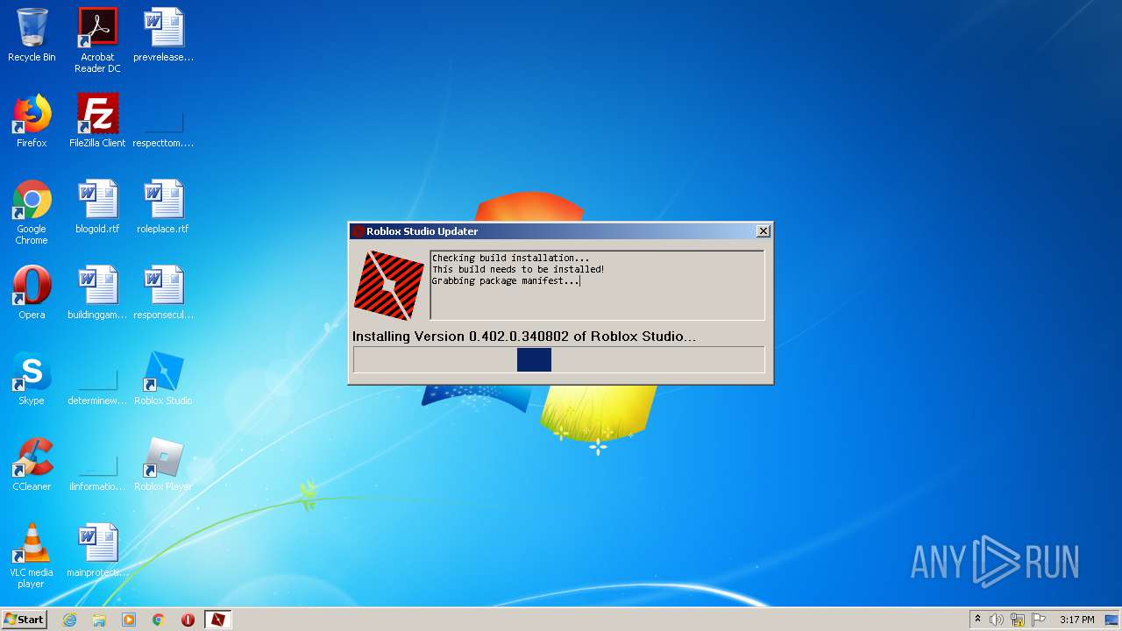Open the buildinggam document icon

pos(97,293)
